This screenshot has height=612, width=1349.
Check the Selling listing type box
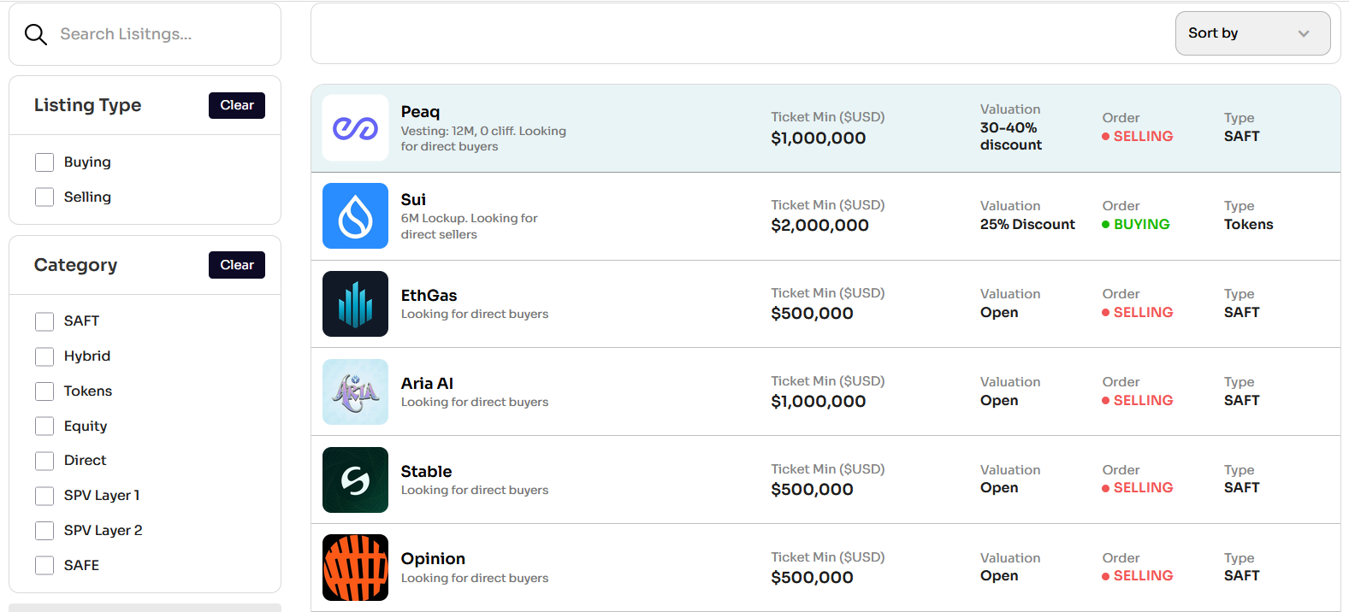(x=44, y=197)
